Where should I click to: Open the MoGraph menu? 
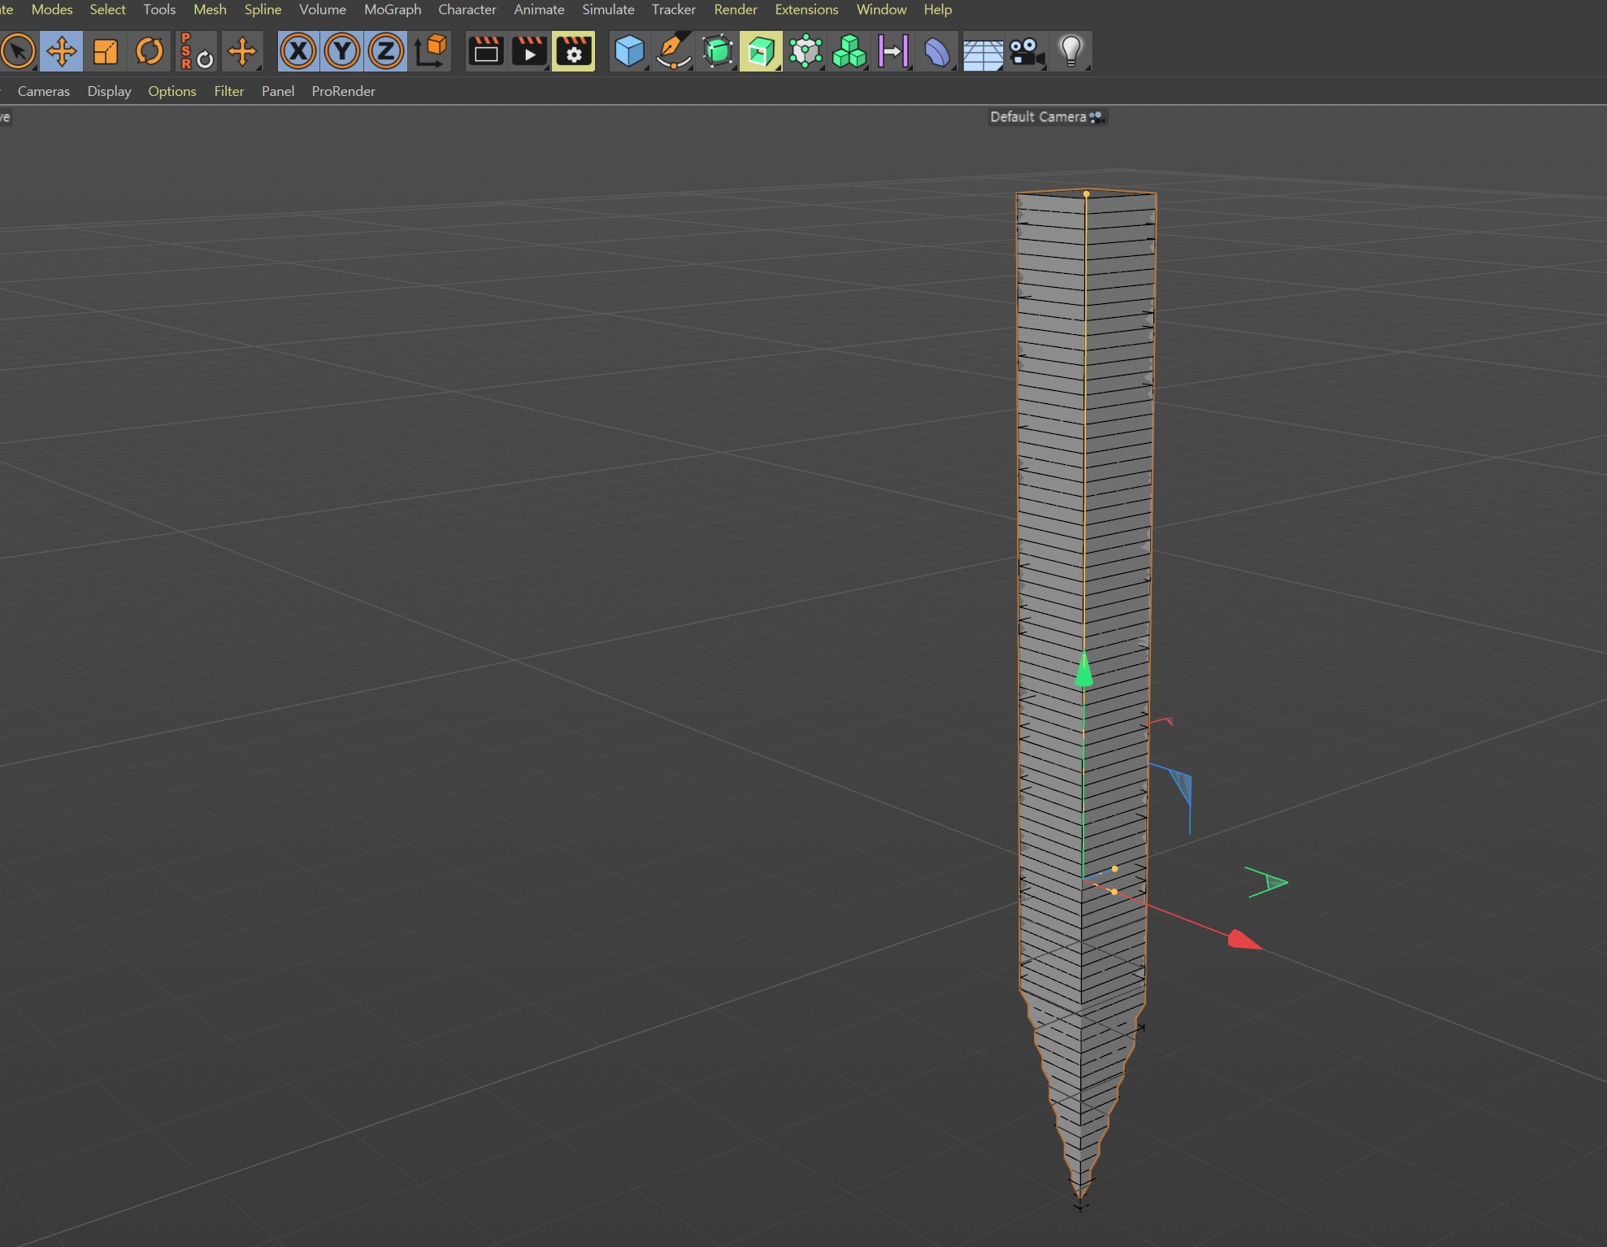pos(393,10)
